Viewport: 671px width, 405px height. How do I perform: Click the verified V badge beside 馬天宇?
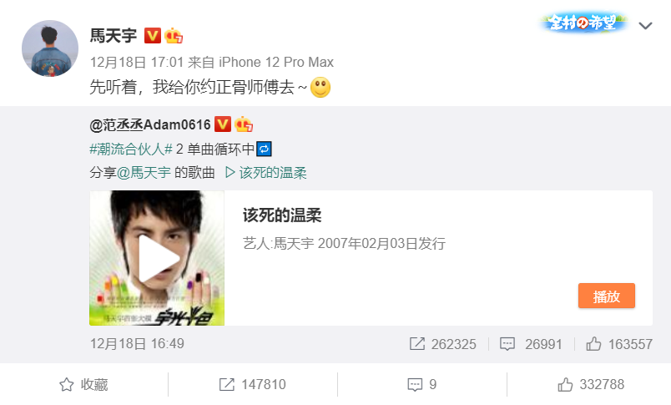[153, 36]
